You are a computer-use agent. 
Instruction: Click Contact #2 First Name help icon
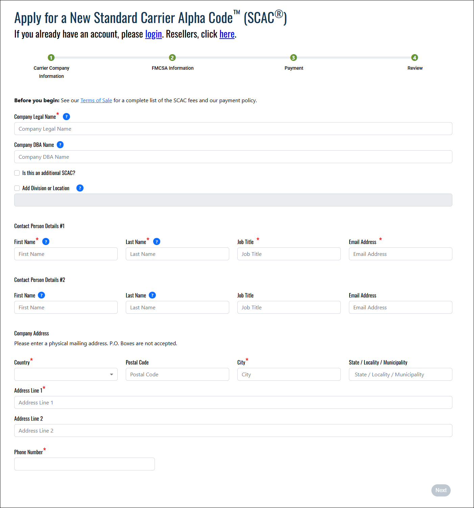(x=41, y=295)
